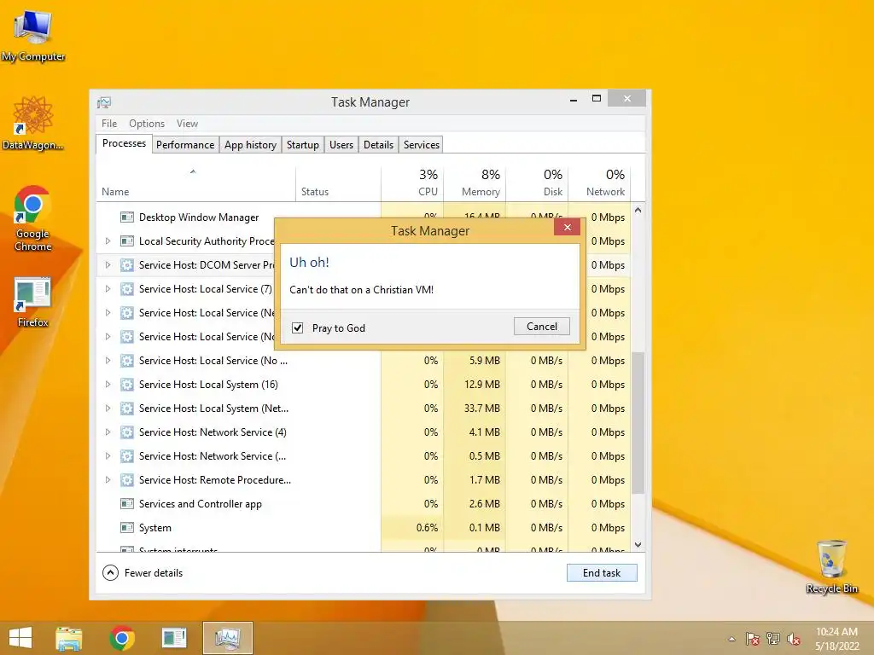Switch to the App history tab

tap(250, 145)
